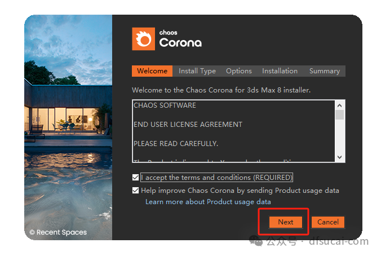Click the Cancel button
381x256 pixels.
click(x=328, y=222)
